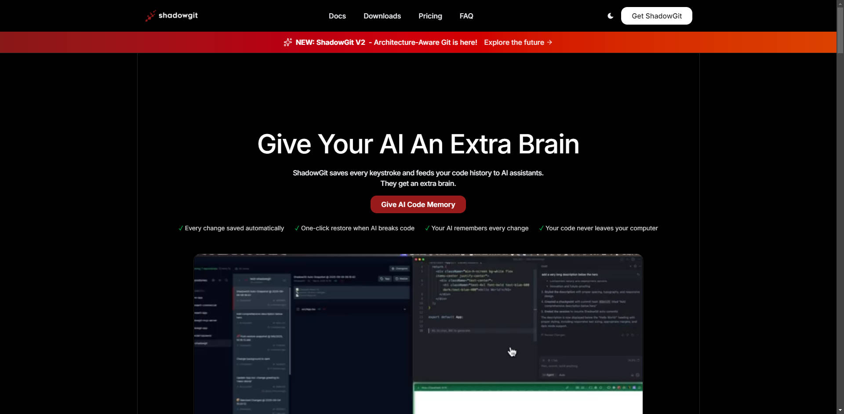The image size is (844, 414).
Task: Follow the Explore the future link
Action: 514,42
